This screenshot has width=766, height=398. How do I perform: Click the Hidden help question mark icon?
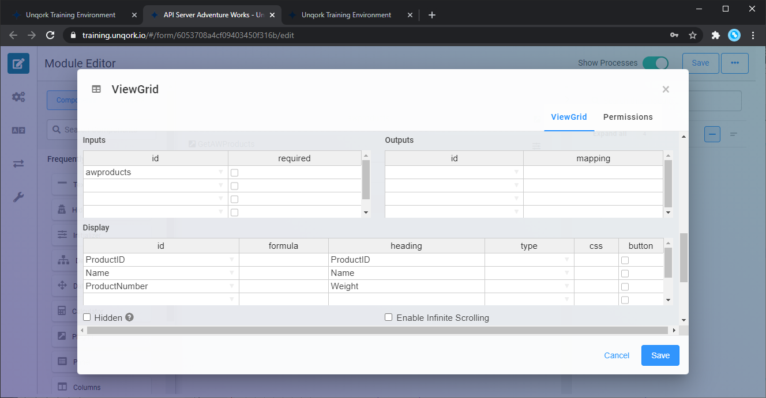click(x=130, y=317)
